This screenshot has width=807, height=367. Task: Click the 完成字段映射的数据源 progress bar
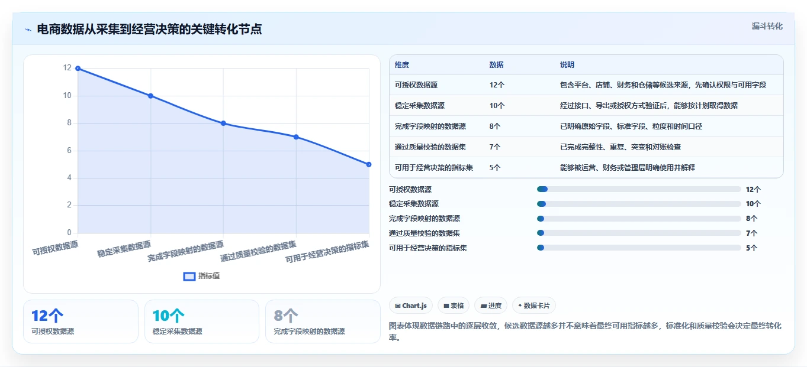tap(639, 219)
